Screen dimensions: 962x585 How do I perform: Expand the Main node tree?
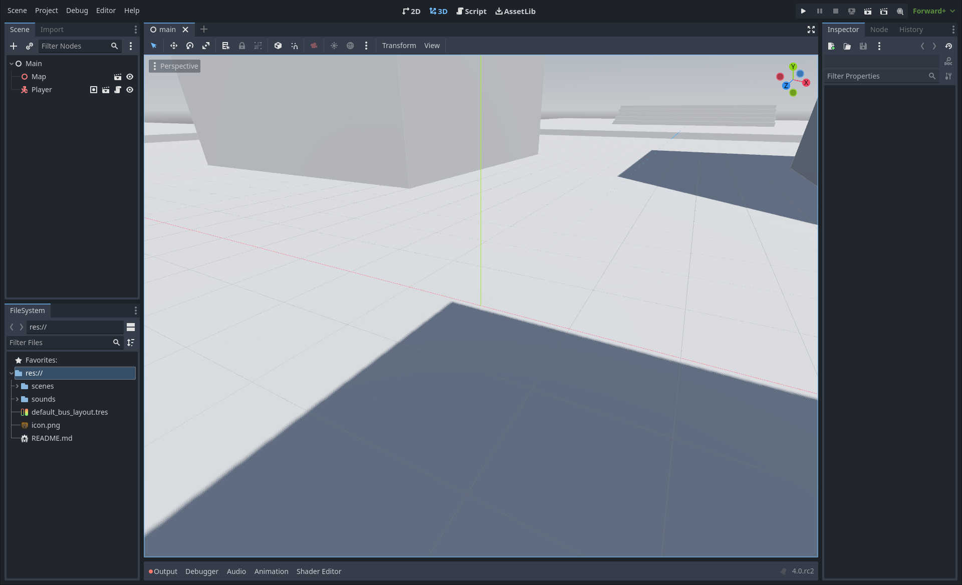point(11,63)
